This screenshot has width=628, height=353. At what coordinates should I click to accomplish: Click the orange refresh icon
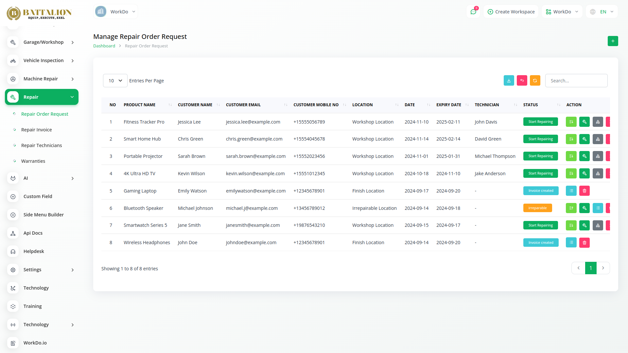535,80
